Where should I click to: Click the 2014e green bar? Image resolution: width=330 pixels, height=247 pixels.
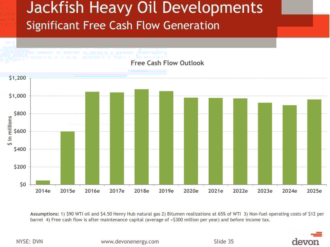pyautogui.click(x=43, y=182)
